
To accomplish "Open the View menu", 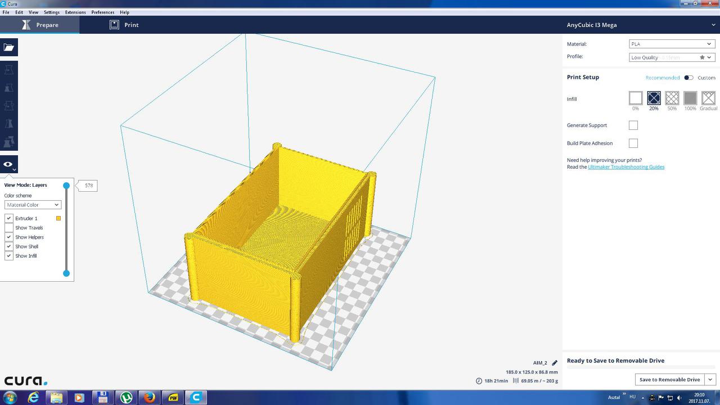I will [x=34, y=12].
